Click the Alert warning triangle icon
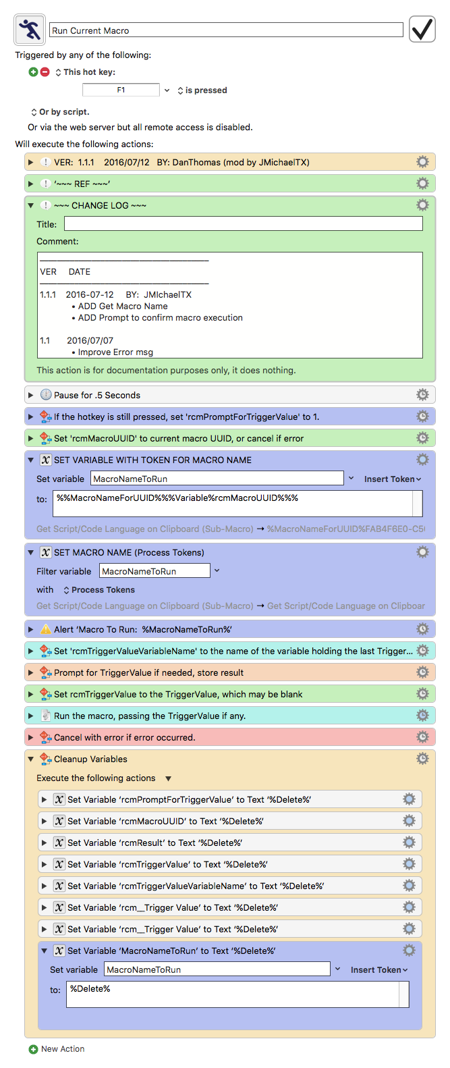Image resolution: width=450 pixels, height=1068 pixels. click(x=46, y=629)
